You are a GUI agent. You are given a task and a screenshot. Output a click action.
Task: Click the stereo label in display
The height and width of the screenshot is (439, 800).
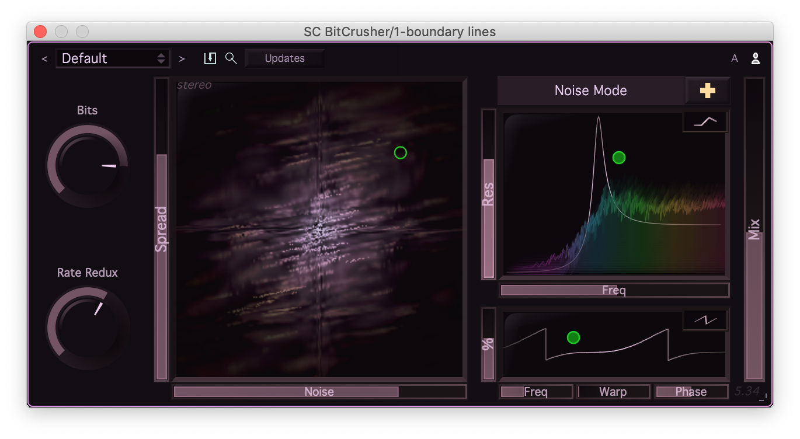(194, 85)
